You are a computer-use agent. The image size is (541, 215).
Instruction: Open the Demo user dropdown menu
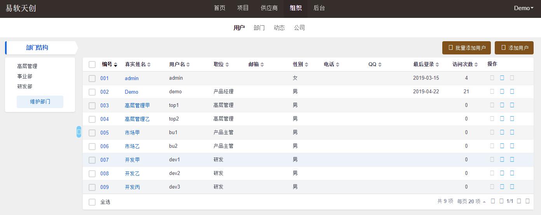click(x=524, y=8)
